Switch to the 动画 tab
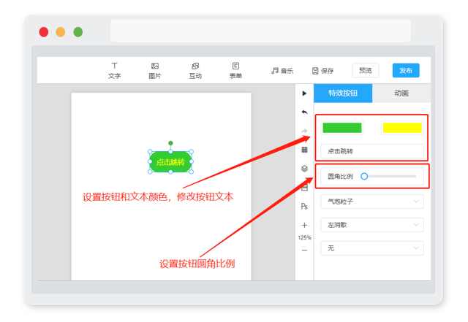The height and width of the screenshot is (322, 468). 401,93
